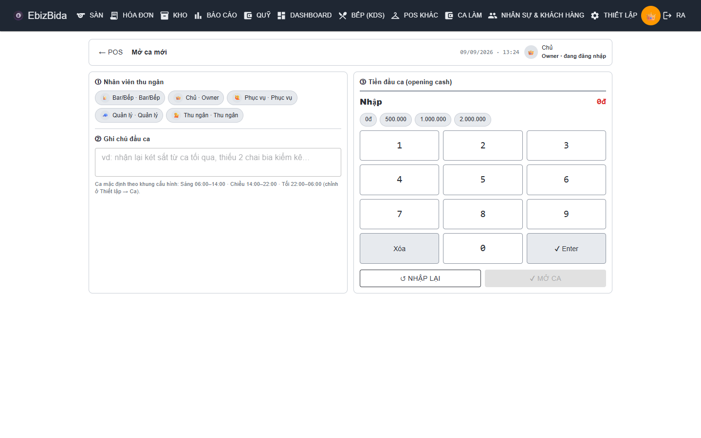Viewport: 701px width, 438px height.
Task: Click the CA LÀM wallet icon
Action: click(x=449, y=16)
